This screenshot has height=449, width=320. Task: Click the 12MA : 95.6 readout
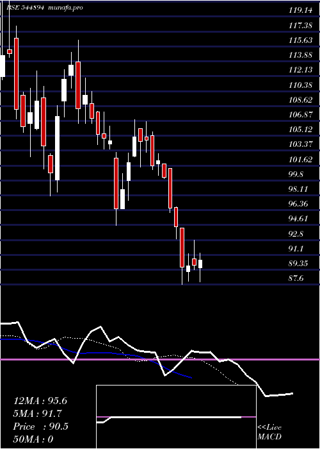(x=40, y=401)
